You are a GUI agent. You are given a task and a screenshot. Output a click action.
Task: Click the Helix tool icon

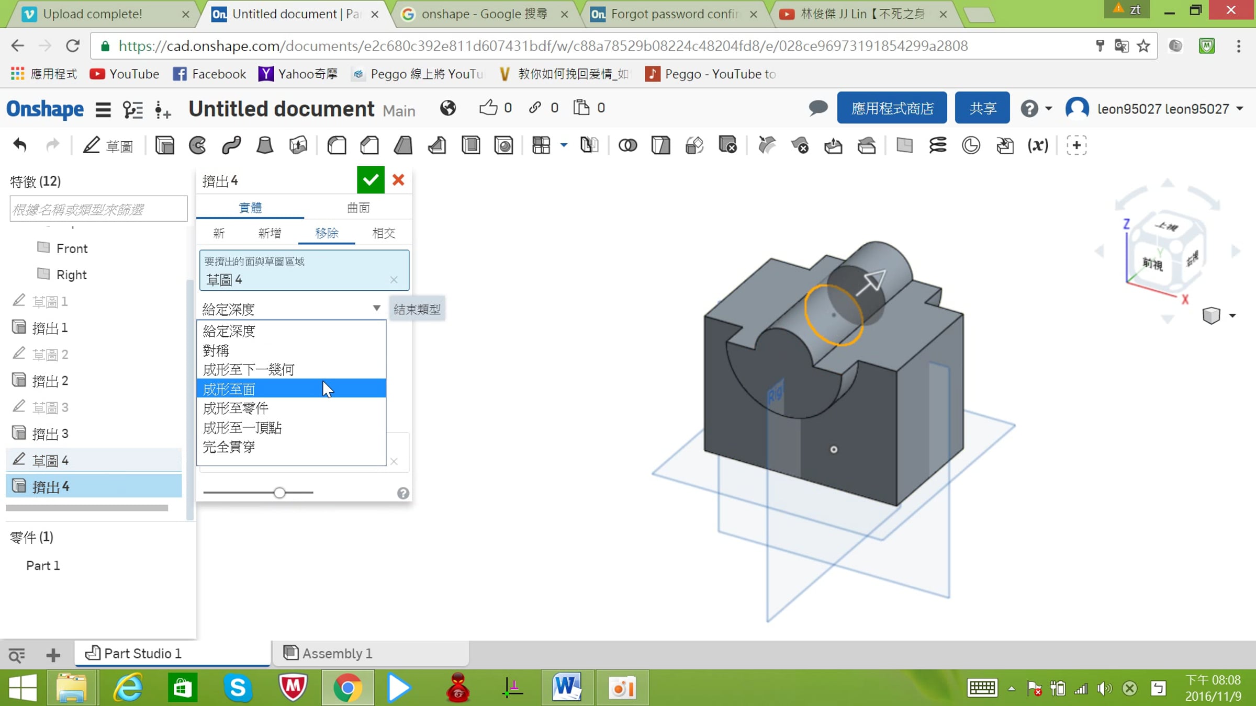tap(937, 145)
